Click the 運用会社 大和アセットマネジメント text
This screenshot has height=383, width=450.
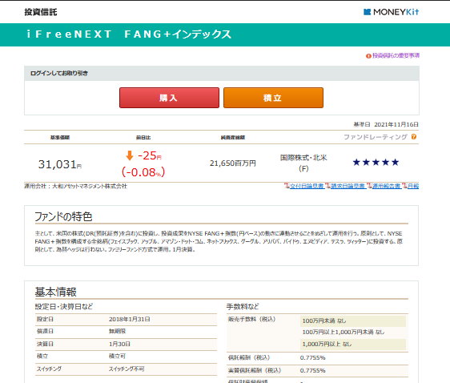coord(75,186)
